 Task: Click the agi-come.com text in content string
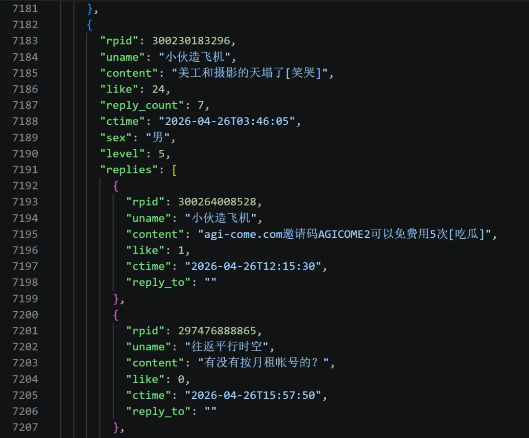tap(243, 234)
